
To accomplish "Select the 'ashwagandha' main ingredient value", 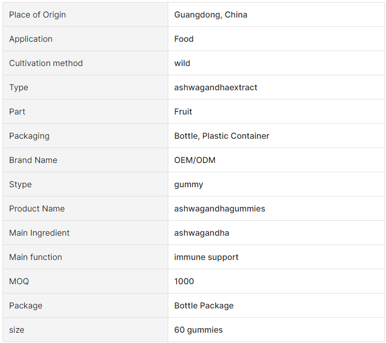I will (x=202, y=233).
